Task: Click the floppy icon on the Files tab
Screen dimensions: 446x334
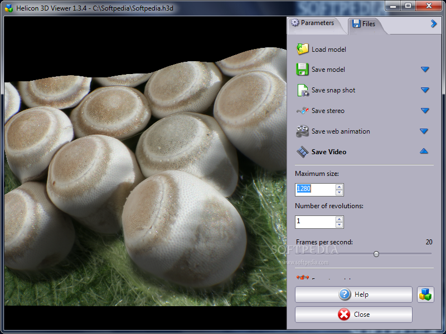Action: (356, 23)
